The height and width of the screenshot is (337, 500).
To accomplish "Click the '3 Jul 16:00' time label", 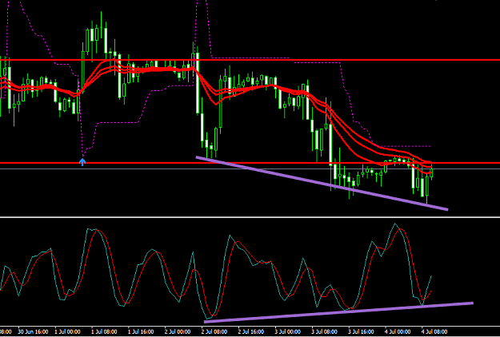I will (x=362, y=331).
